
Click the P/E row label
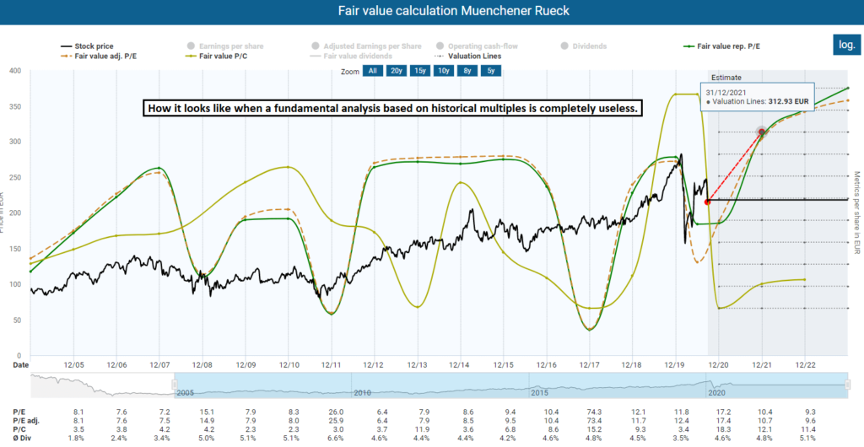(x=19, y=412)
